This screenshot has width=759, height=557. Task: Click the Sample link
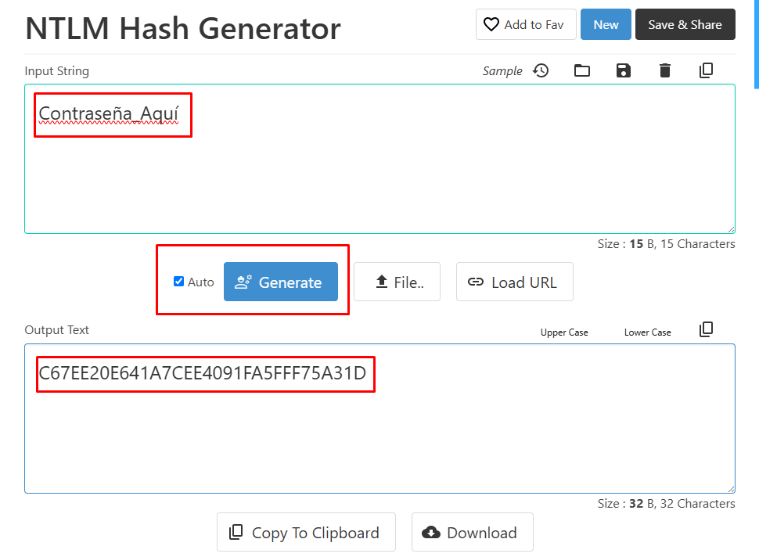[502, 71]
